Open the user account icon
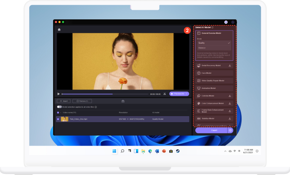Viewport: 290px width, 175px height. [x=233, y=22]
